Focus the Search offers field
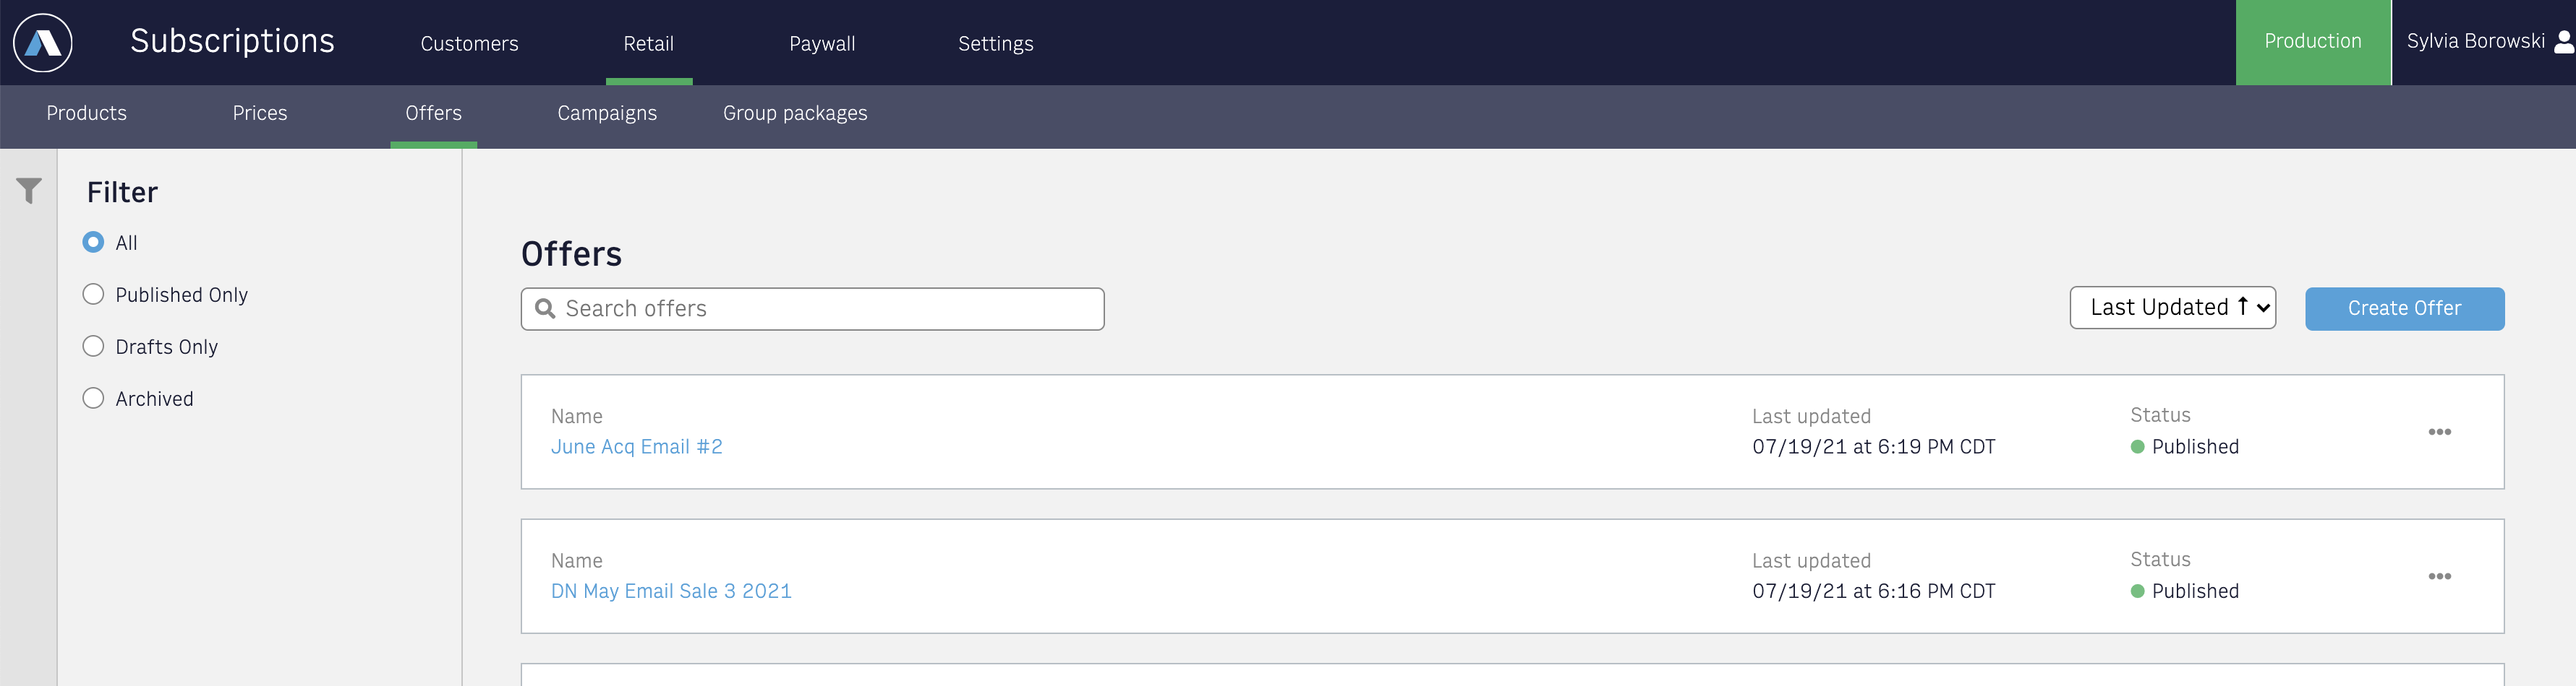Screen dimensions: 2576x686 coord(812,308)
